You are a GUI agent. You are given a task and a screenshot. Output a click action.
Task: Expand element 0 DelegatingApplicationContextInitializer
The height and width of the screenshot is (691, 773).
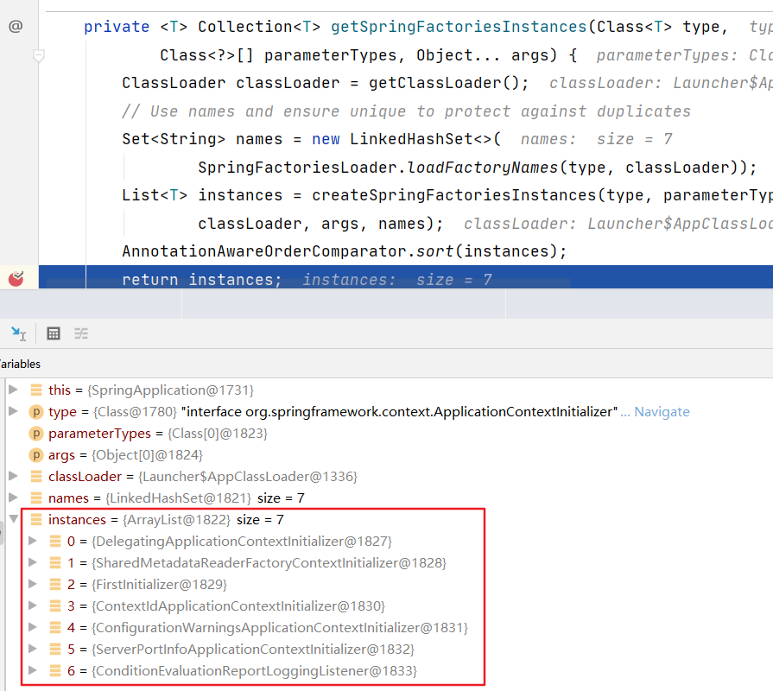33,541
